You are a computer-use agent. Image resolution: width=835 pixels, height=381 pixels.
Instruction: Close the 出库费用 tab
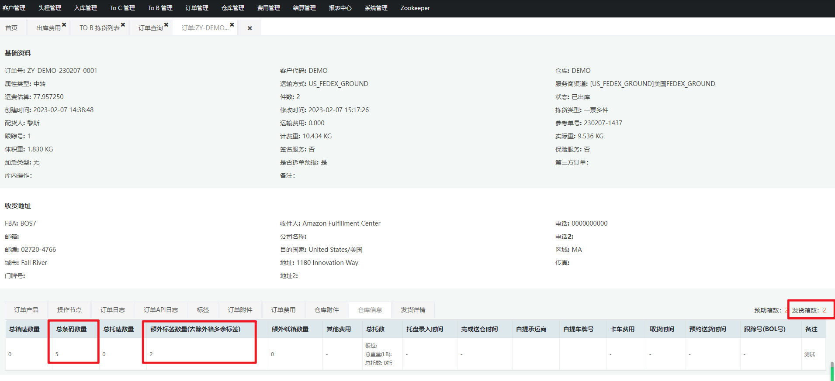64,25
